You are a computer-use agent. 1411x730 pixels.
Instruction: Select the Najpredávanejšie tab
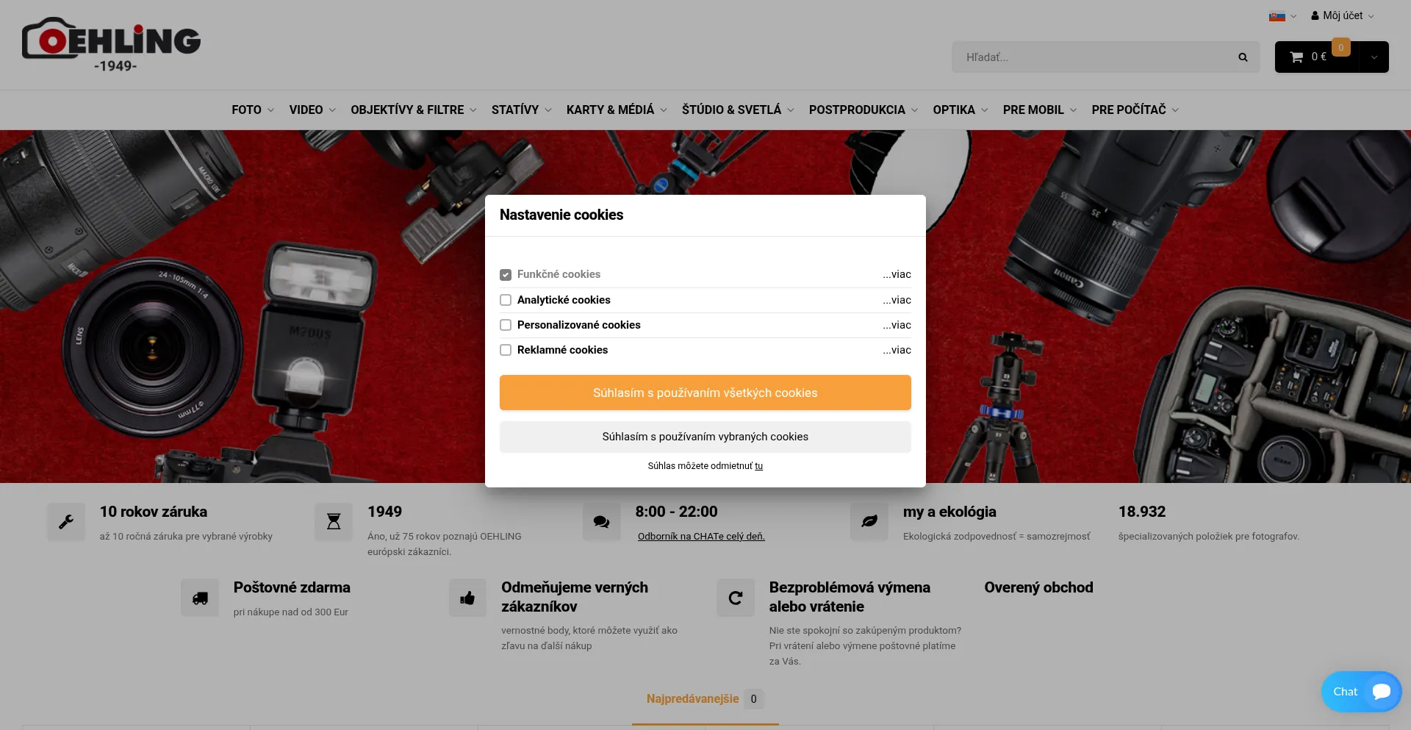(x=692, y=698)
